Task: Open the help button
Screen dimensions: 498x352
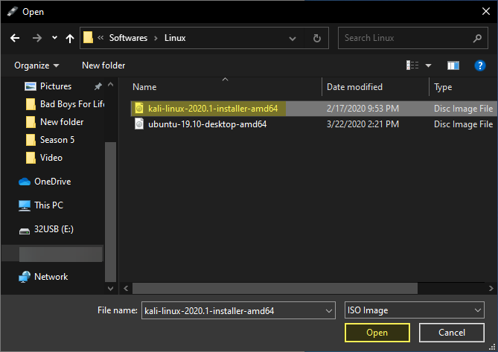Action: point(480,65)
